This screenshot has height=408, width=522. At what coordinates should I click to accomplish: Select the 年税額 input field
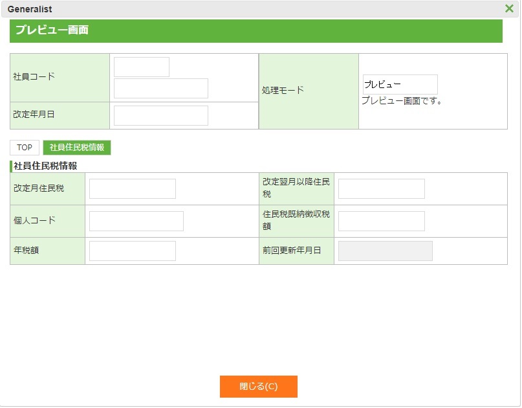(133, 251)
